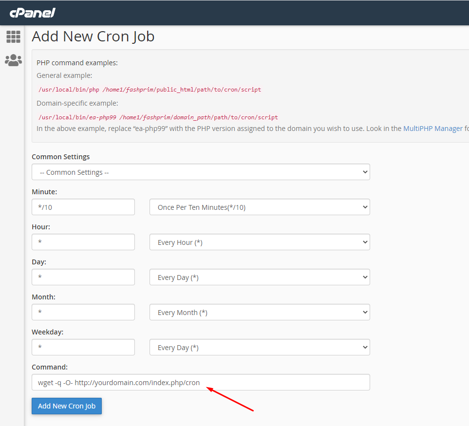Click the Add New Cron Job button
This screenshot has height=426, width=469.
click(66, 406)
